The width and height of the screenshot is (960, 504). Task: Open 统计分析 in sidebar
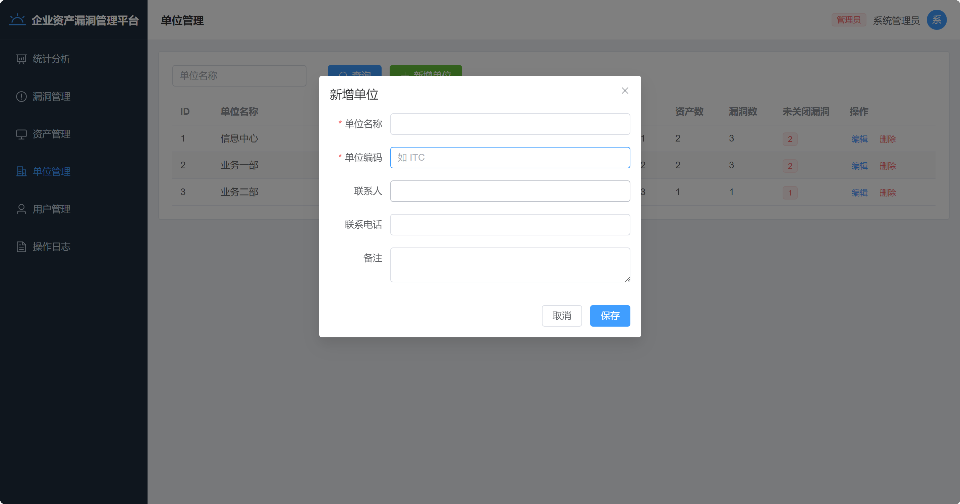tap(74, 59)
